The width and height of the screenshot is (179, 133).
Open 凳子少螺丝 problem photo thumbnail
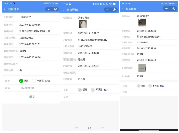coord(83,24)
